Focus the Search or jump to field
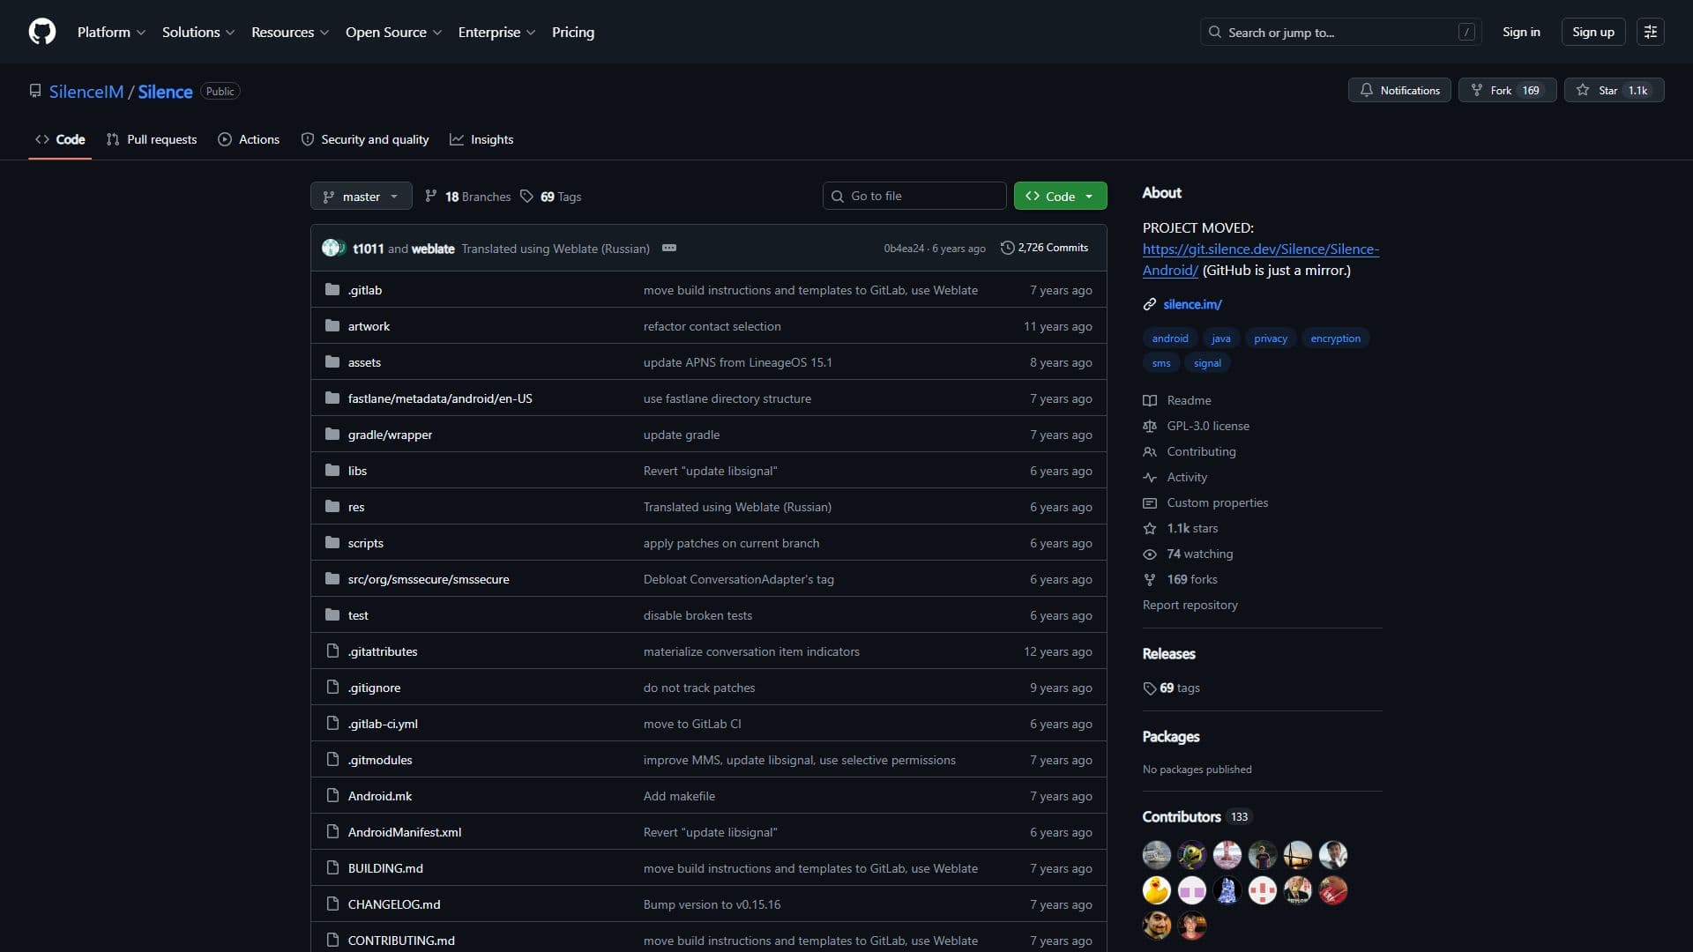The width and height of the screenshot is (1693, 952). coord(1340,32)
